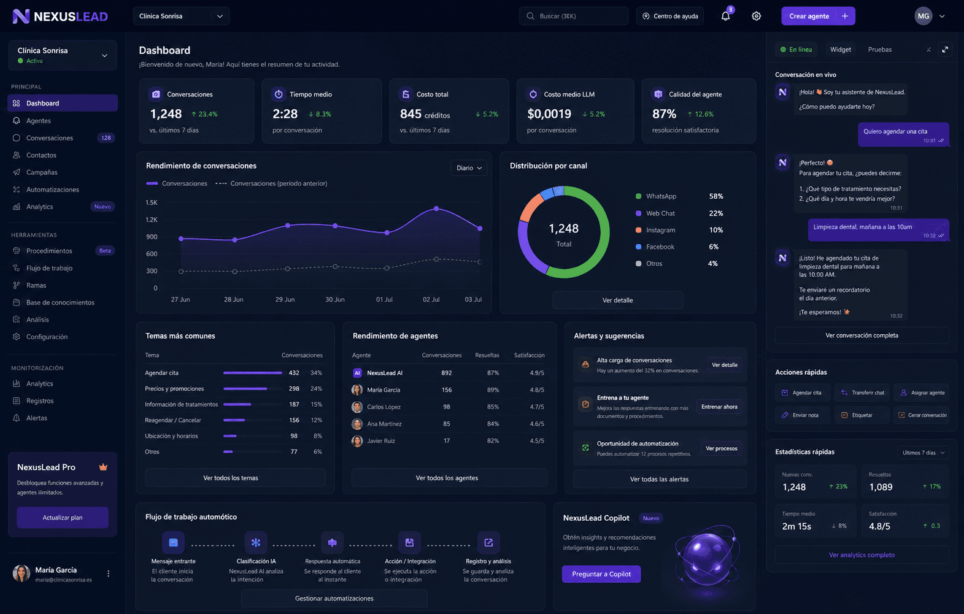Open the Últimos 7 días dropdown
The width and height of the screenshot is (964, 614).
[x=923, y=453]
